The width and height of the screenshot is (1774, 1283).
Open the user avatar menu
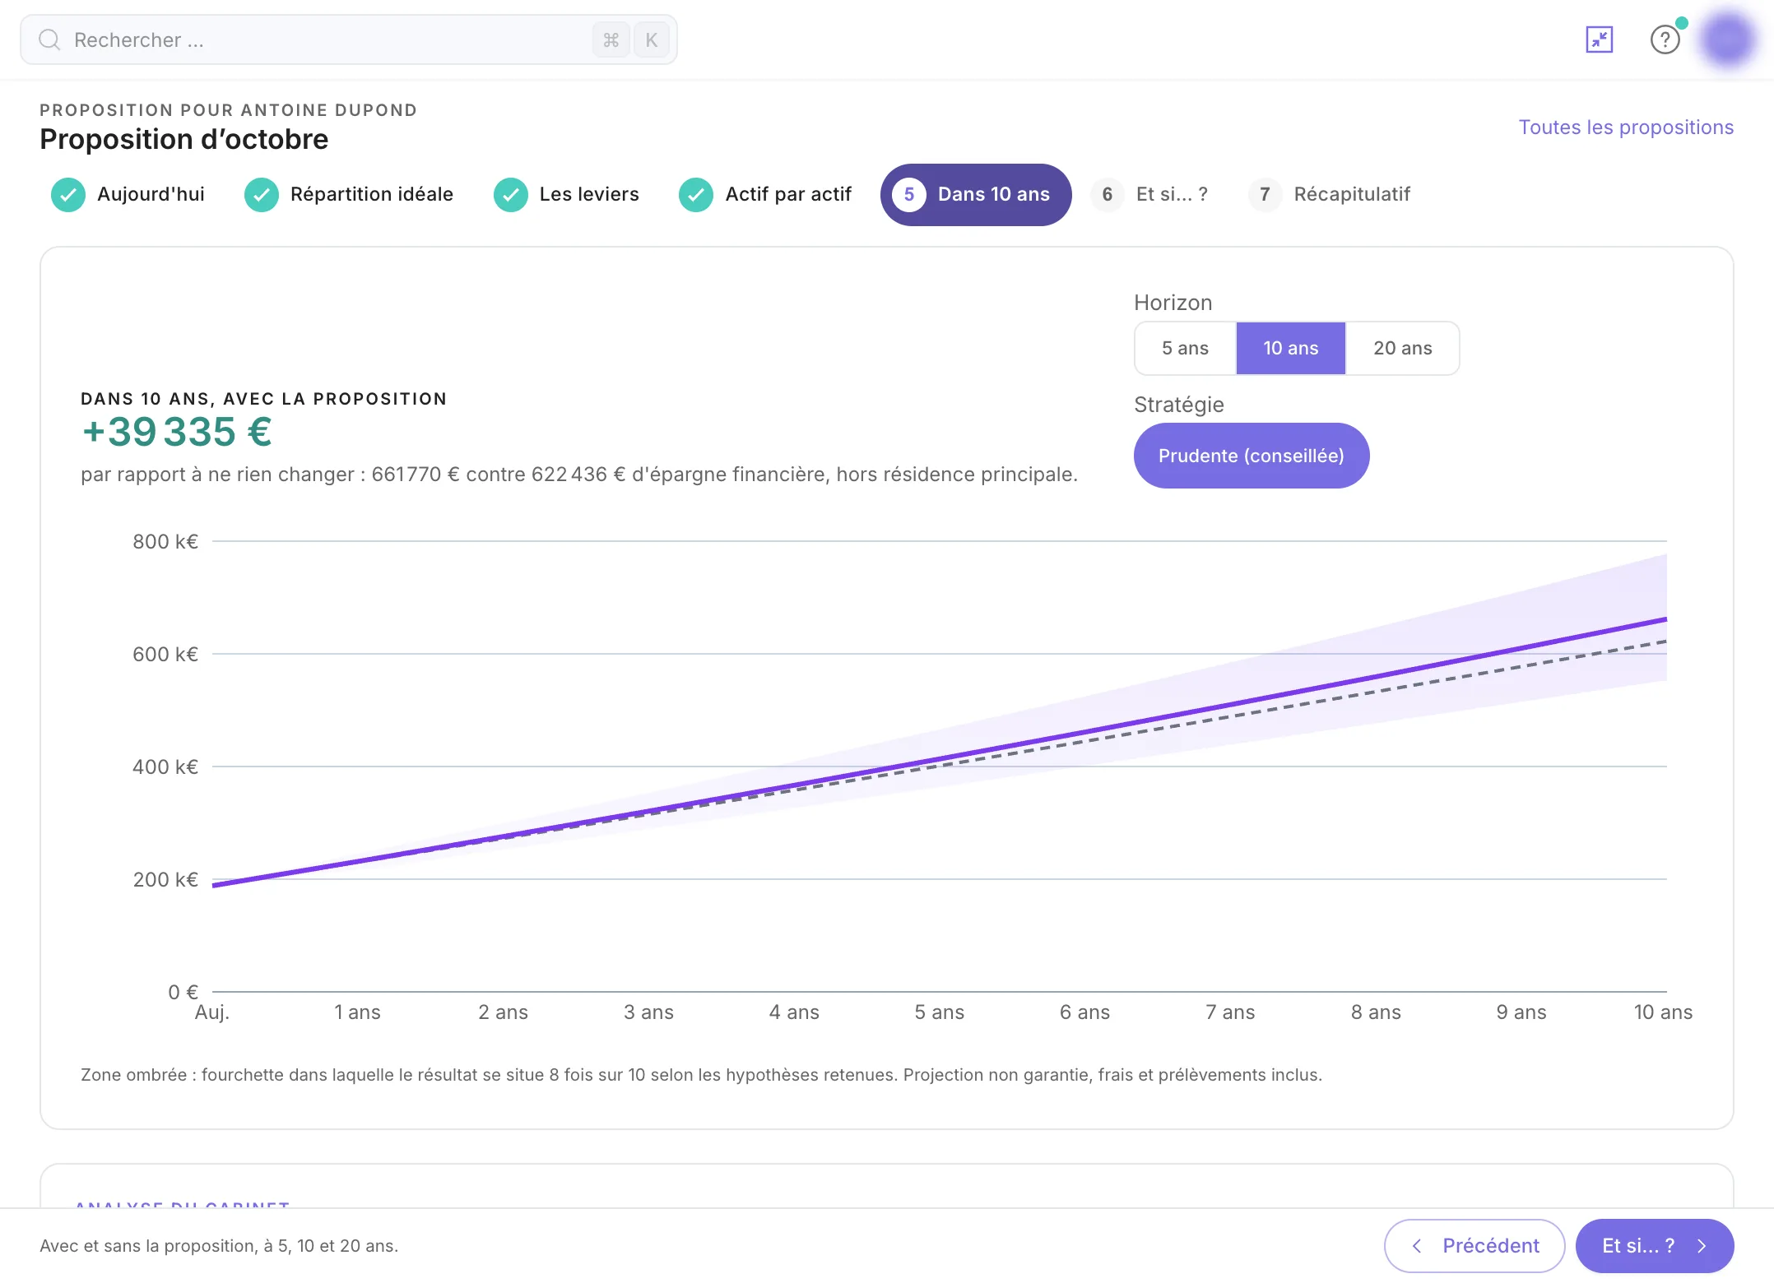(x=1728, y=39)
